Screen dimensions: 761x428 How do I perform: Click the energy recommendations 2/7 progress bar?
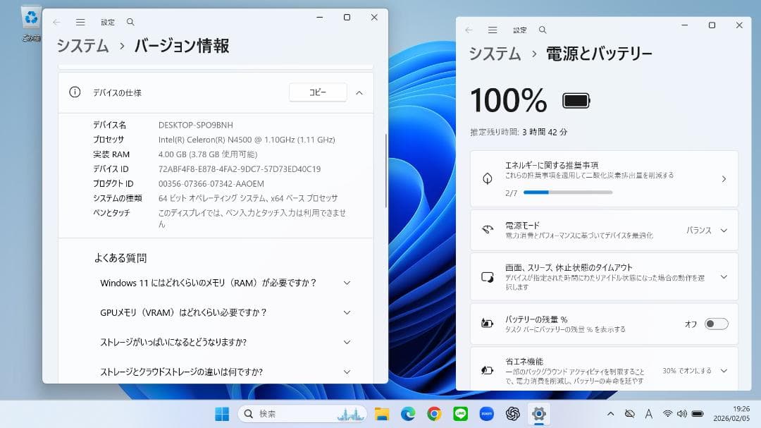pyautogui.click(x=569, y=191)
